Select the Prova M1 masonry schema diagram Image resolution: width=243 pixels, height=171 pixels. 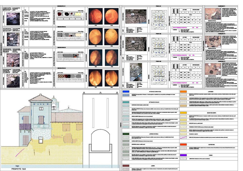pyautogui.click(x=159, y=20)
